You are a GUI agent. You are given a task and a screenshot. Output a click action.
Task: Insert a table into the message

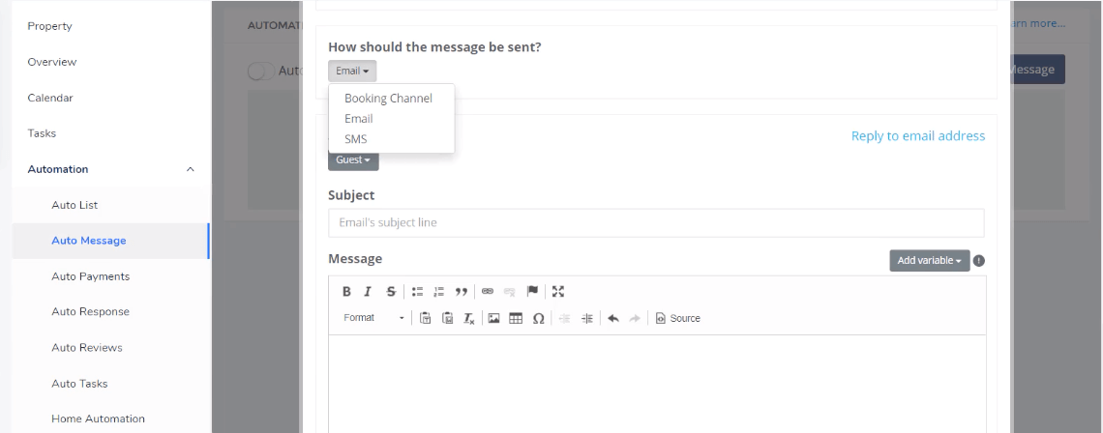[516, 318]
